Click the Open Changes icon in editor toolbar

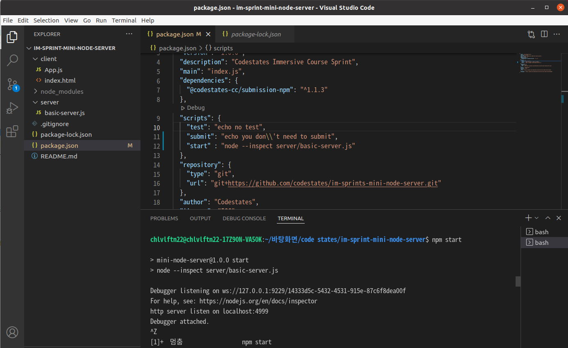531,34
